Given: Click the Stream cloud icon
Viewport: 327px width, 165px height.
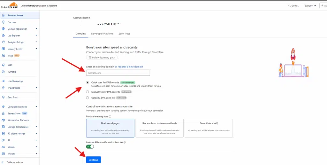Looking at the screenshot, I should click(3, 147).
